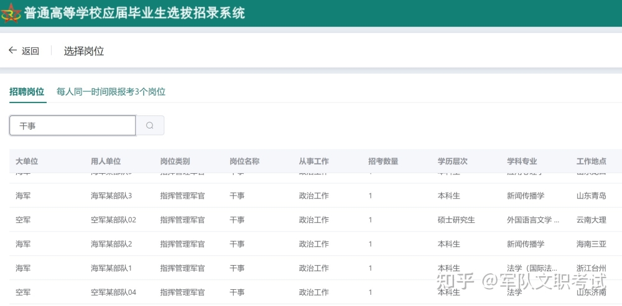Click inside the 干事 search field
622x306 pixels.
73,125
